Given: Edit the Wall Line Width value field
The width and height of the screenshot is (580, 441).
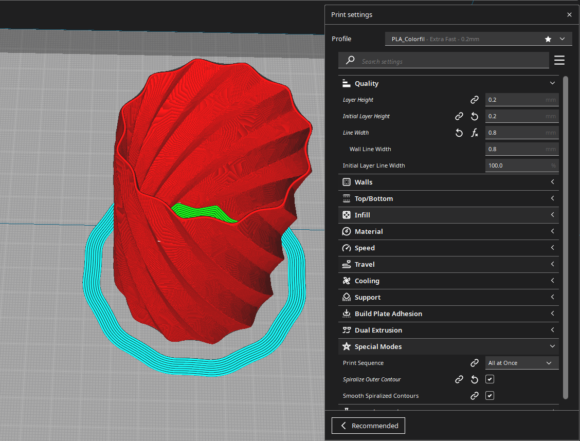Looking at the screenshot, I should [521, 150].
